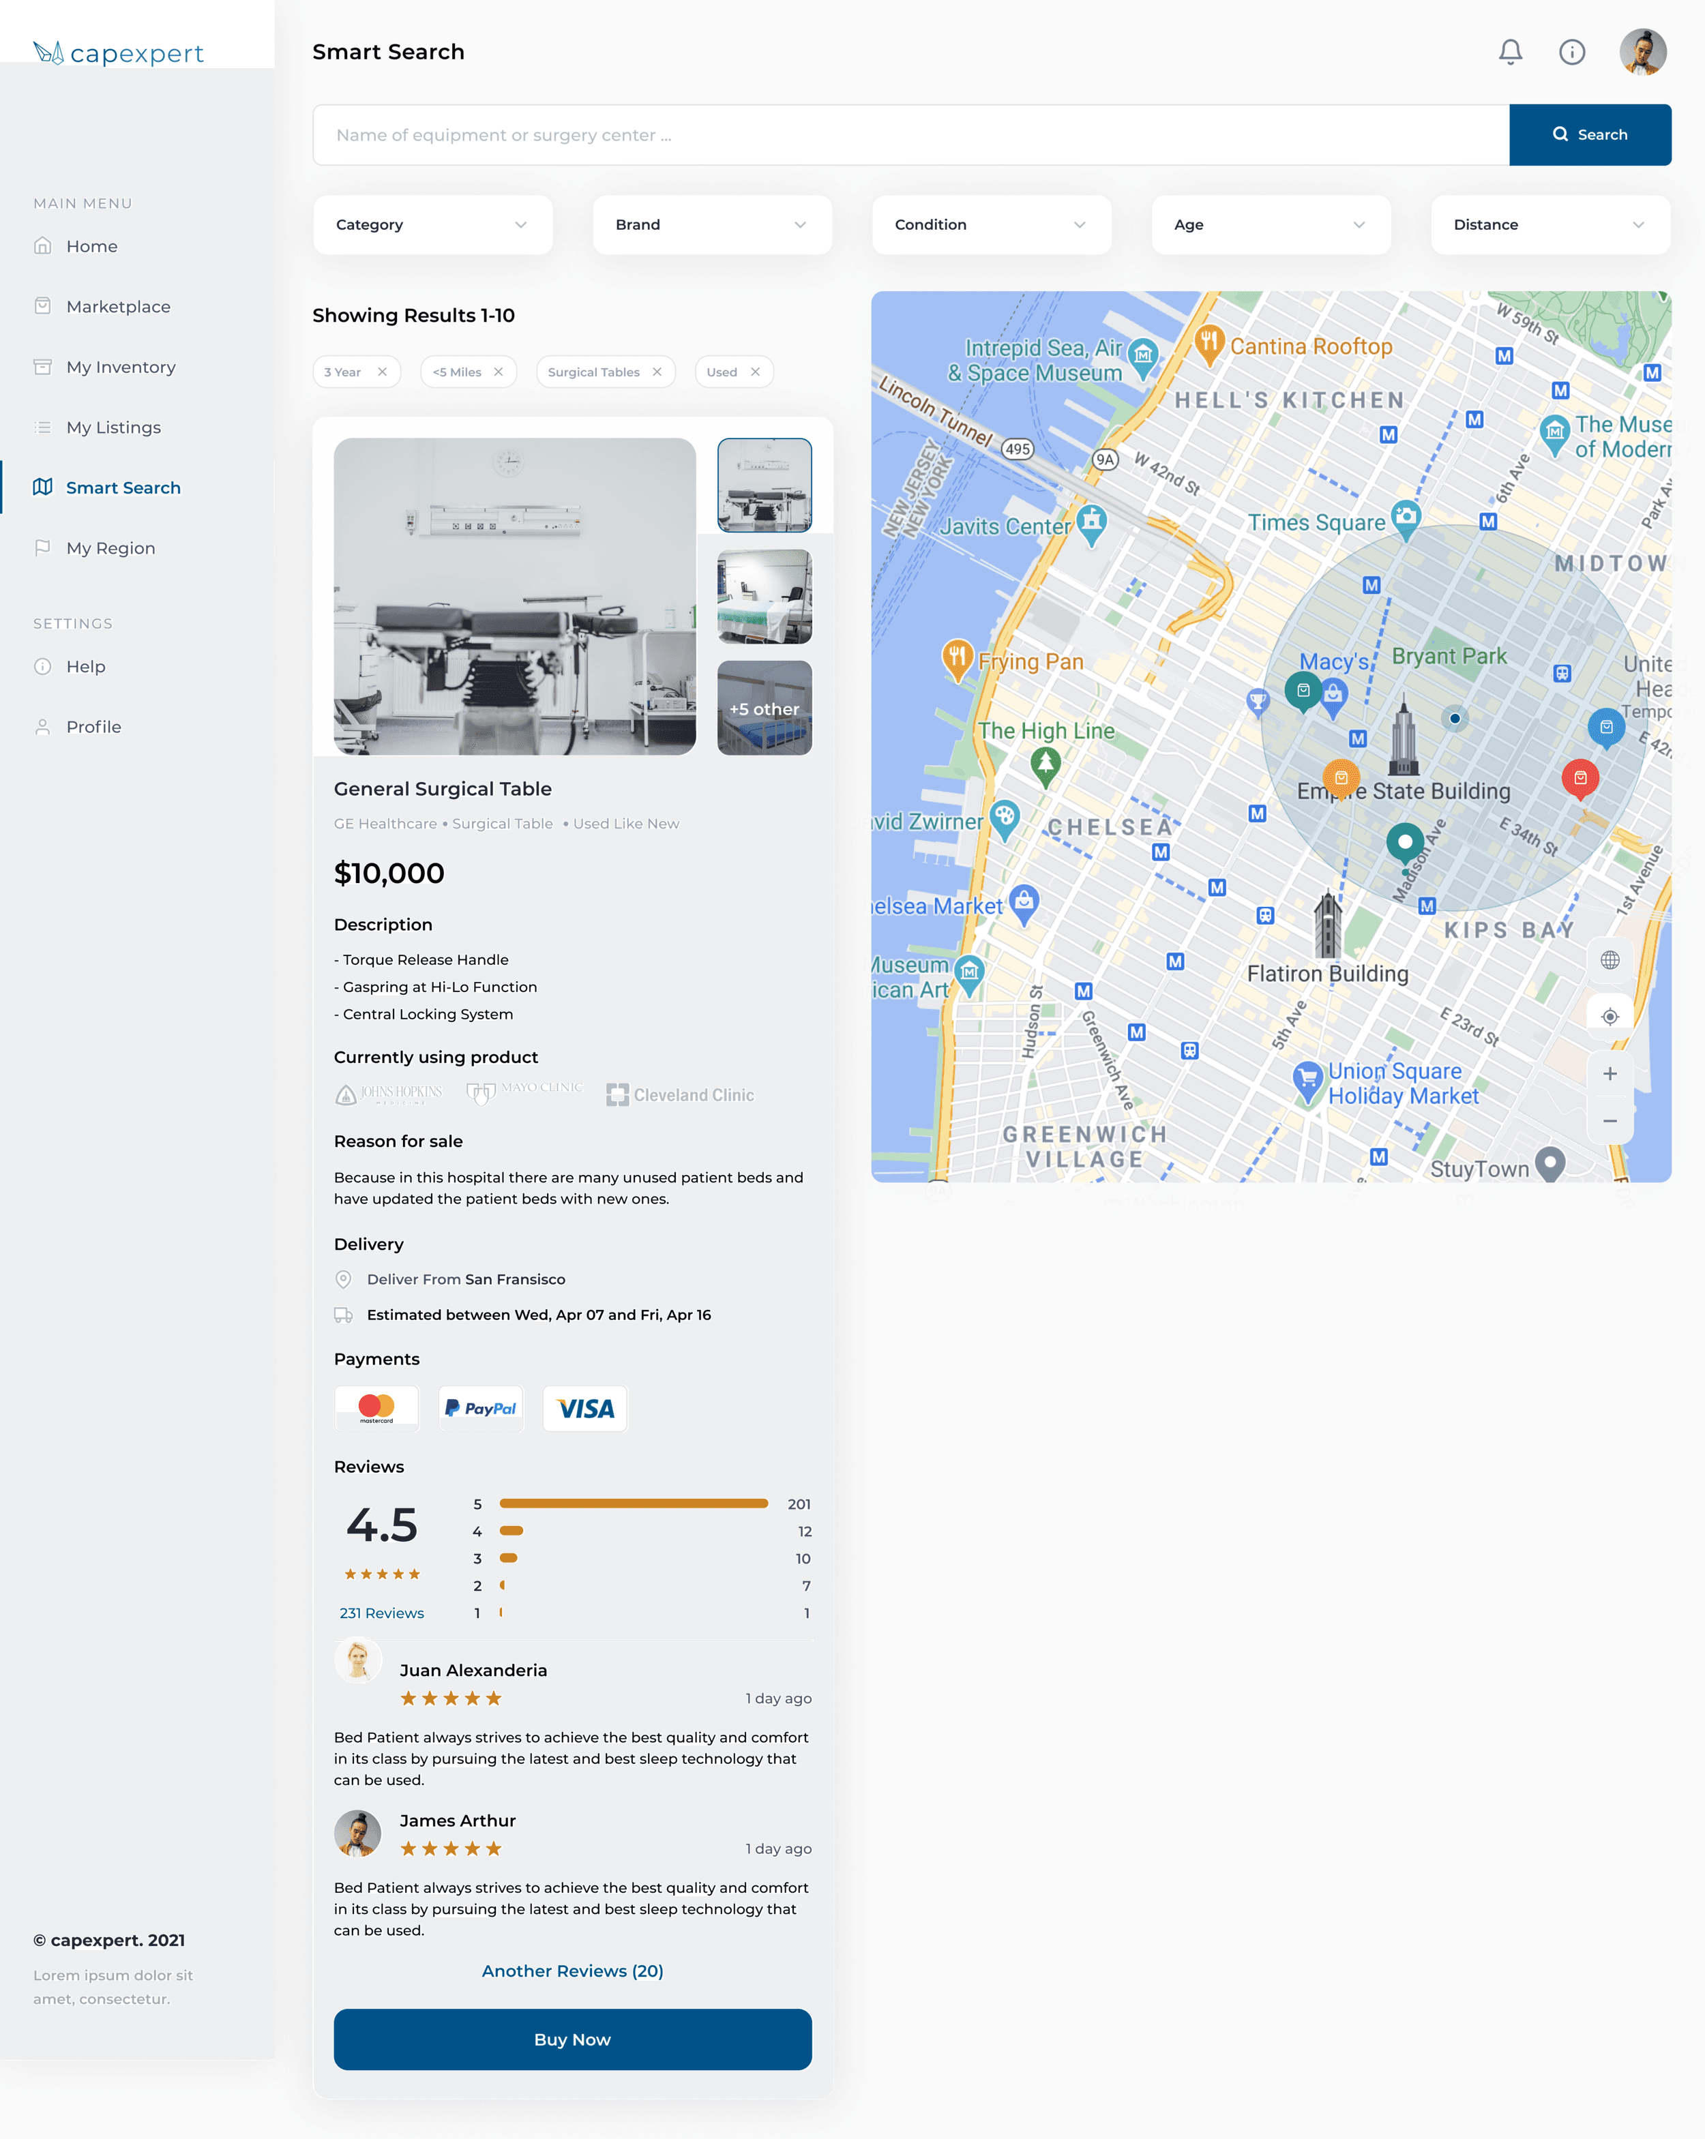The height and width of the screenshot is (2139, 1705).
Task: Click the map zoom in plus icon
Action: tap(1609, 1073)
